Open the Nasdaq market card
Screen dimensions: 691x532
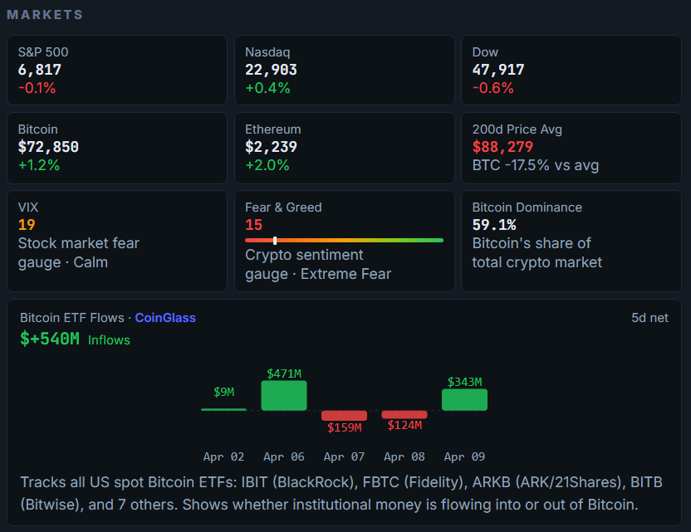click(x=344, y=70)
